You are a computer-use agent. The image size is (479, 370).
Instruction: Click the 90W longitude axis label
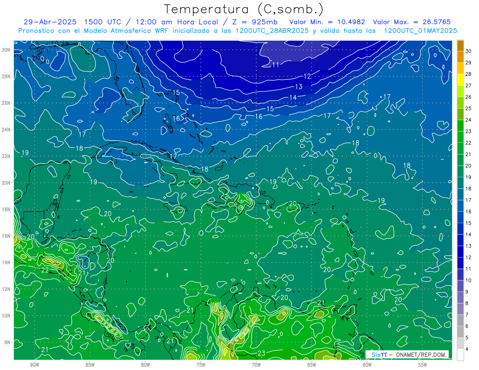click(x=35, y=365)
